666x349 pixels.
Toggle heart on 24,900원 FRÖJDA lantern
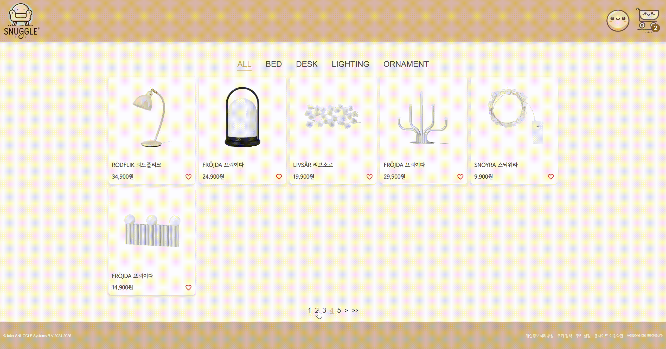pyautogui.click(x=279, y=177)
